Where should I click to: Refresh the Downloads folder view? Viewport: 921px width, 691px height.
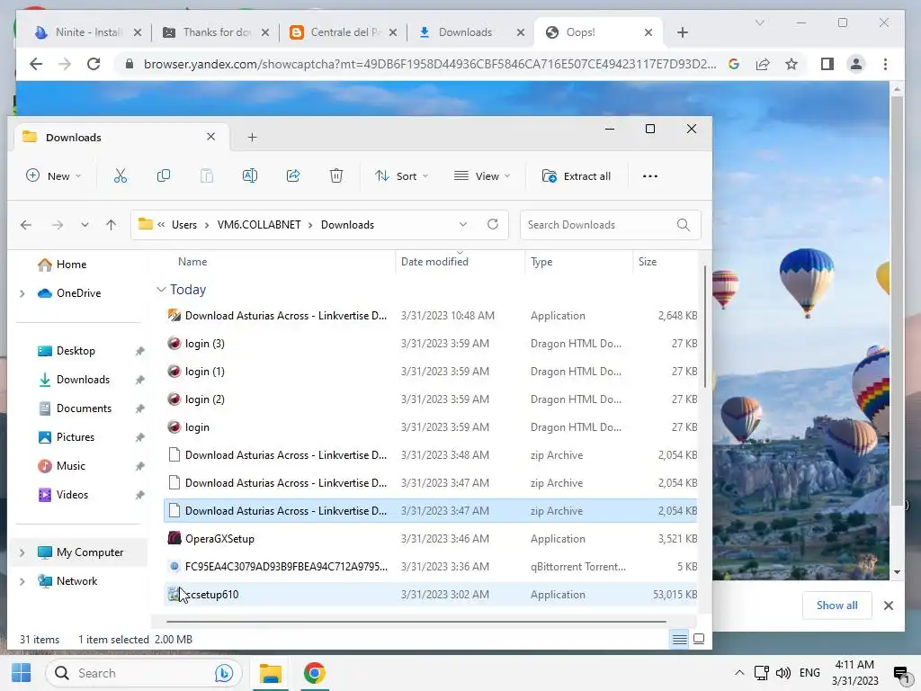[493, 224]
